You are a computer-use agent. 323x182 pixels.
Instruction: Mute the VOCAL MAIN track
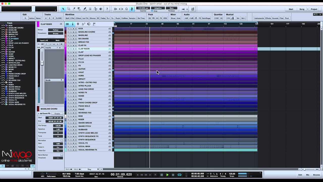[x=68, y=146]
